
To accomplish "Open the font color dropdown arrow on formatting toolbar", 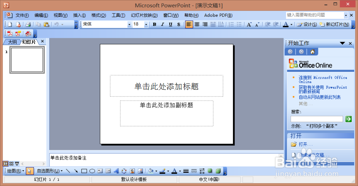I will (291, 24).
